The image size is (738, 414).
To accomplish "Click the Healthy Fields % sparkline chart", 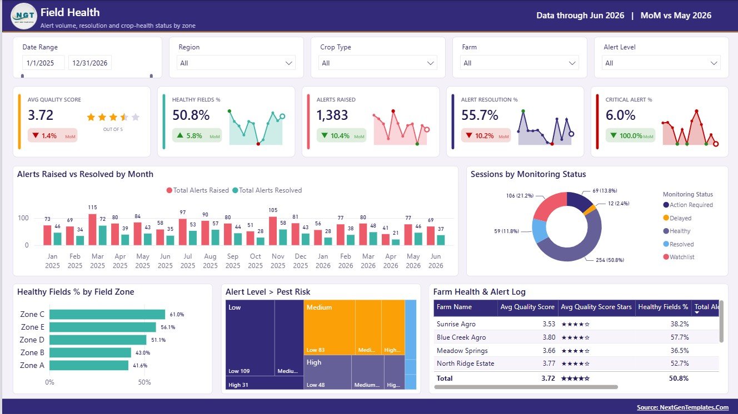I will tap(256, 127).
